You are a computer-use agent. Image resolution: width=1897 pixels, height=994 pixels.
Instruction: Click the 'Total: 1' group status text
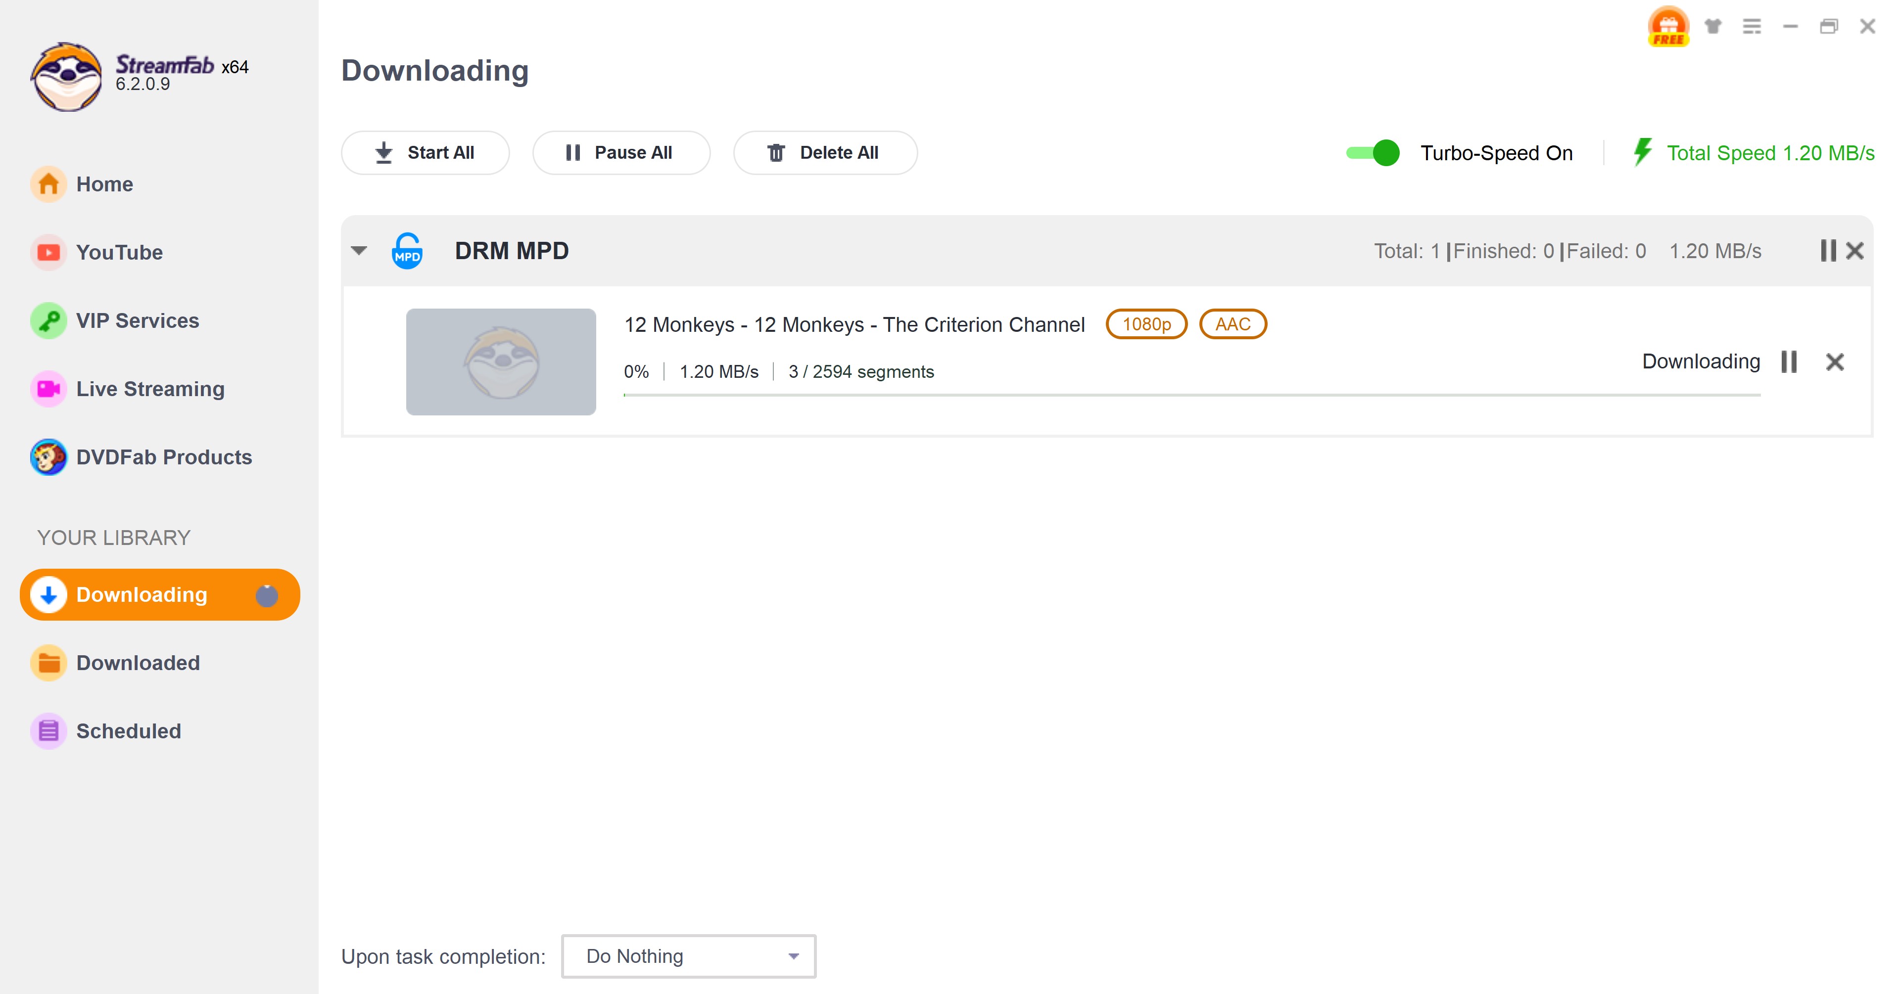coord(1407,251)
